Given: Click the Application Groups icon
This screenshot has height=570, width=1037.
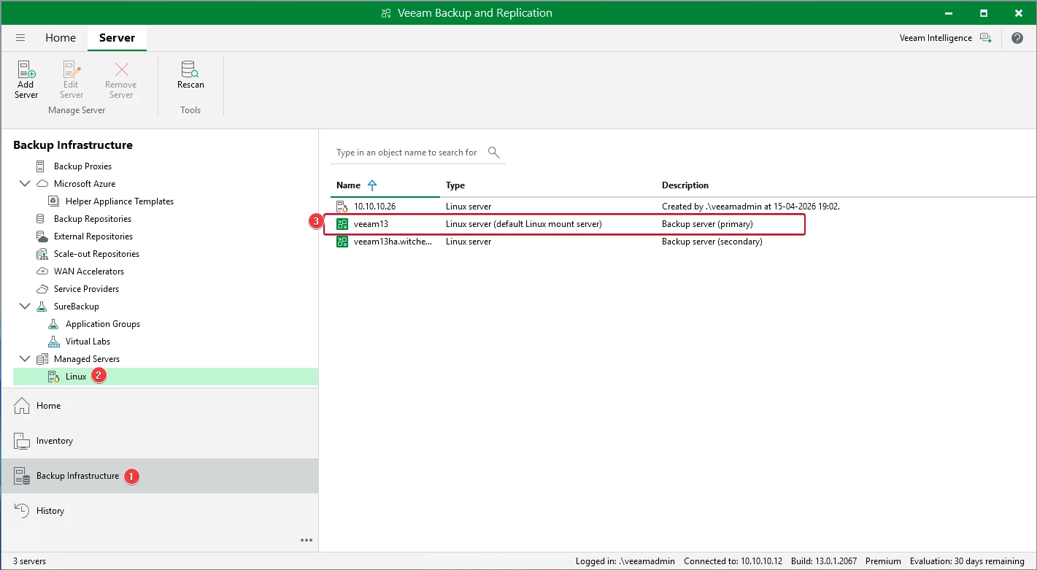Looking at the screenshot, I should [53, 324].
